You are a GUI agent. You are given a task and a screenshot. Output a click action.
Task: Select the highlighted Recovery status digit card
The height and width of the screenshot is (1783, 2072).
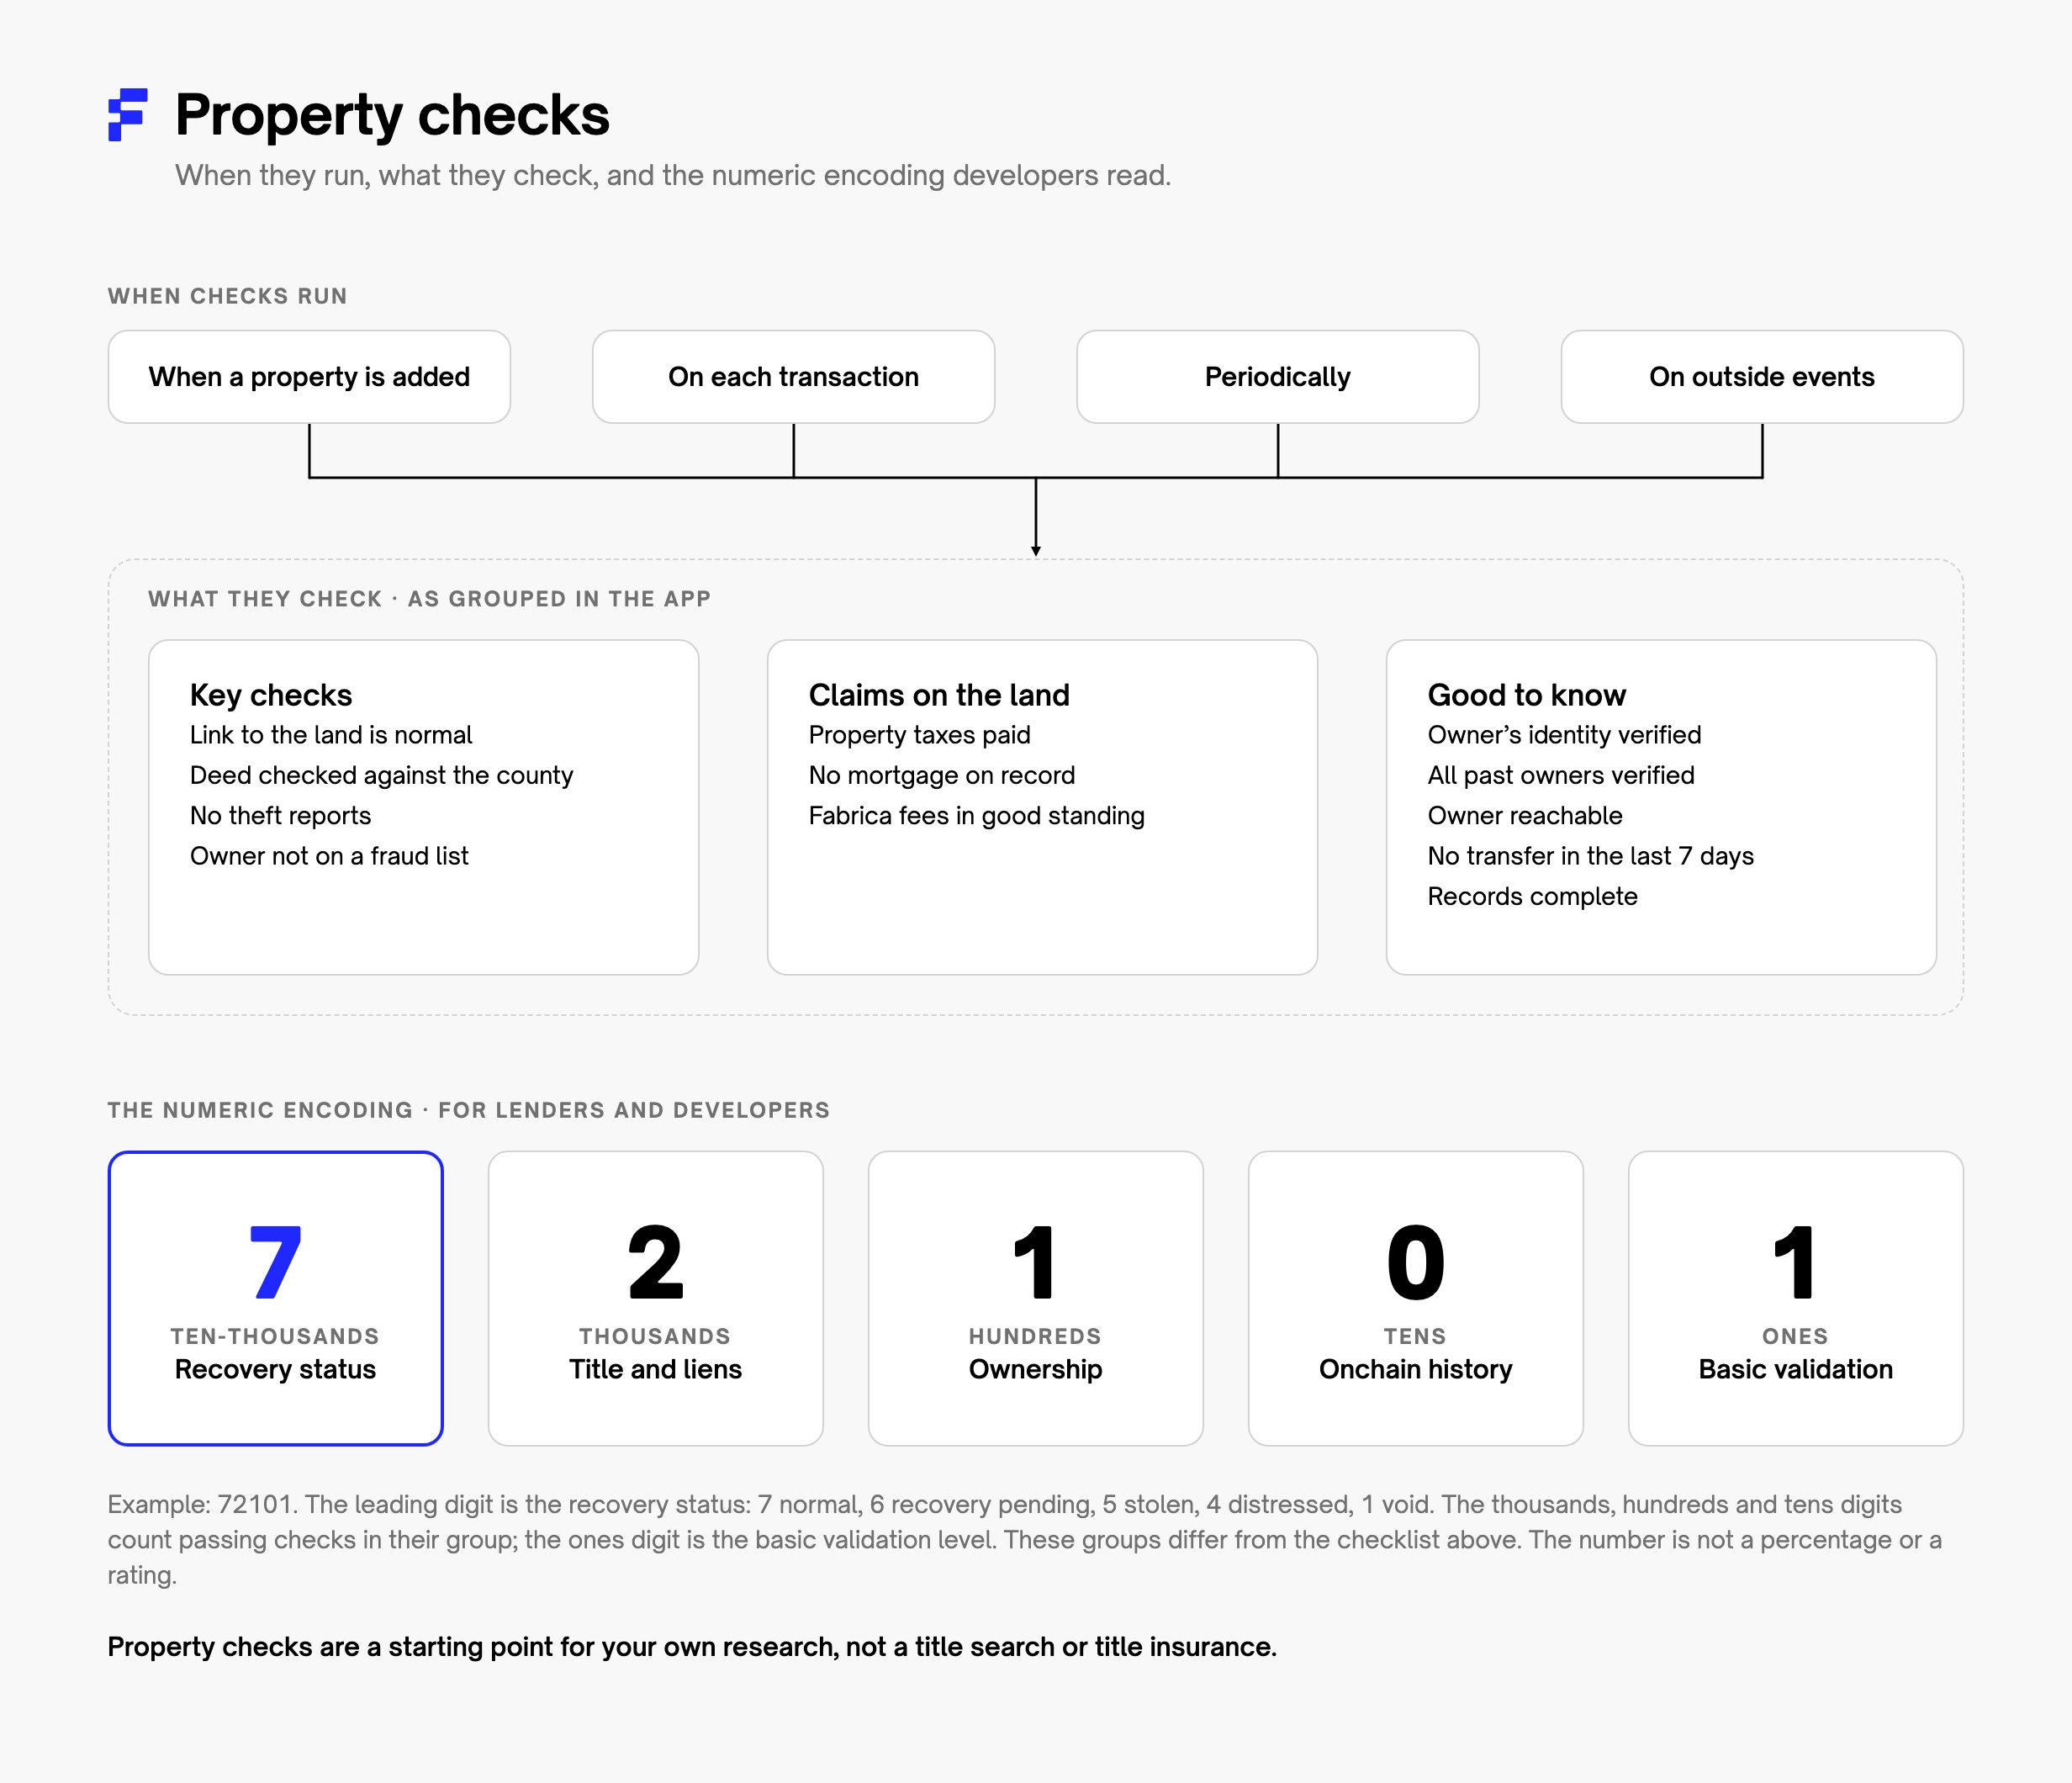pyautogui.click(x=275, y=1298)
